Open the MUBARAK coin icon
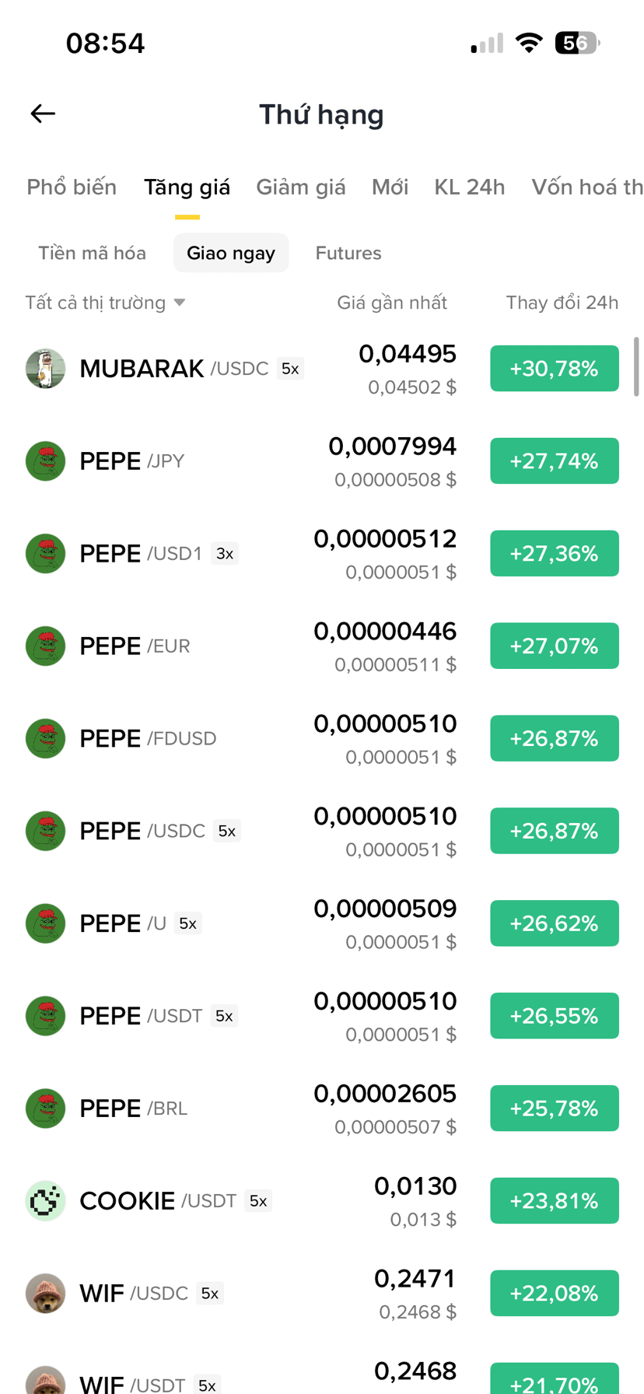The image size is (644, 1394). (45, 369)
